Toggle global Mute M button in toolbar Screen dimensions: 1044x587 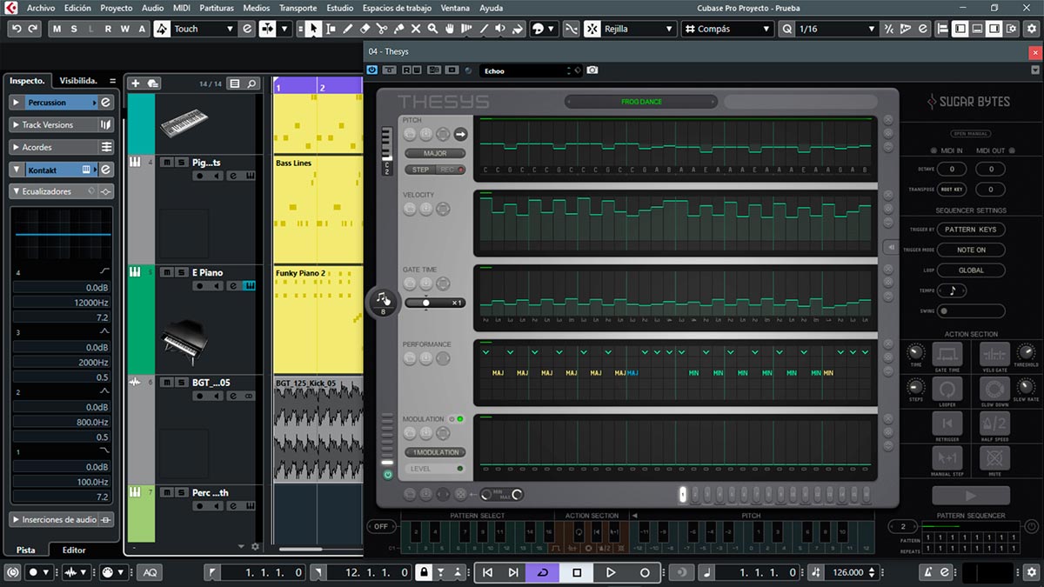click(57, 29)
